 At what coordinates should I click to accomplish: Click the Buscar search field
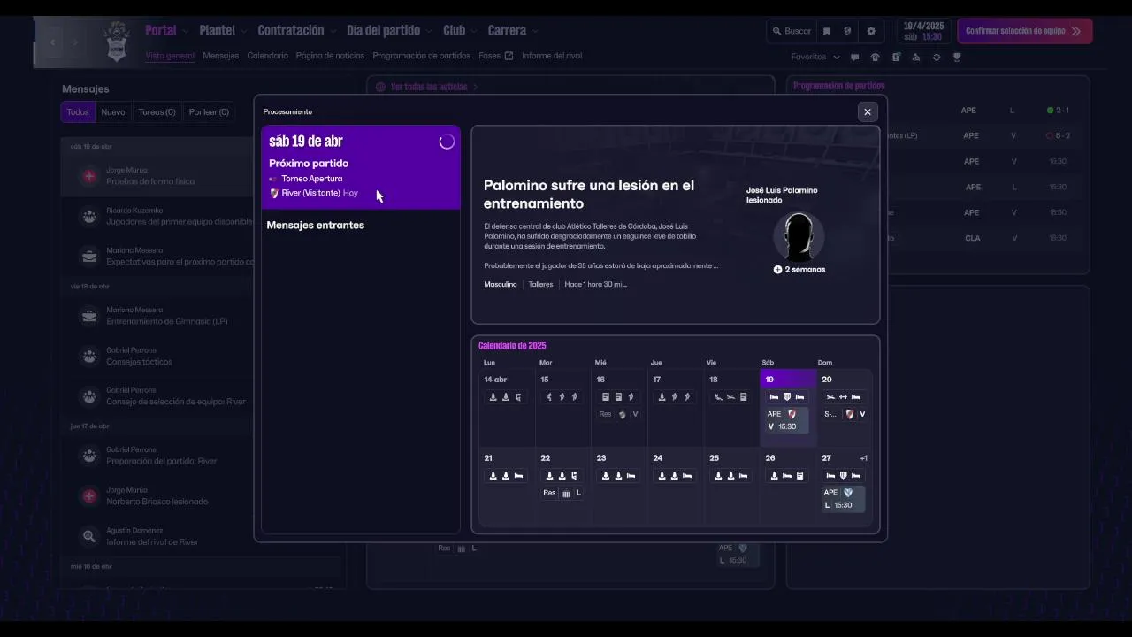tap(791, 31)
